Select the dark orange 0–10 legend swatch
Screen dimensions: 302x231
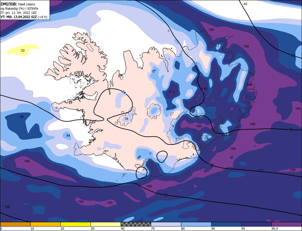(x=15, y=224)
